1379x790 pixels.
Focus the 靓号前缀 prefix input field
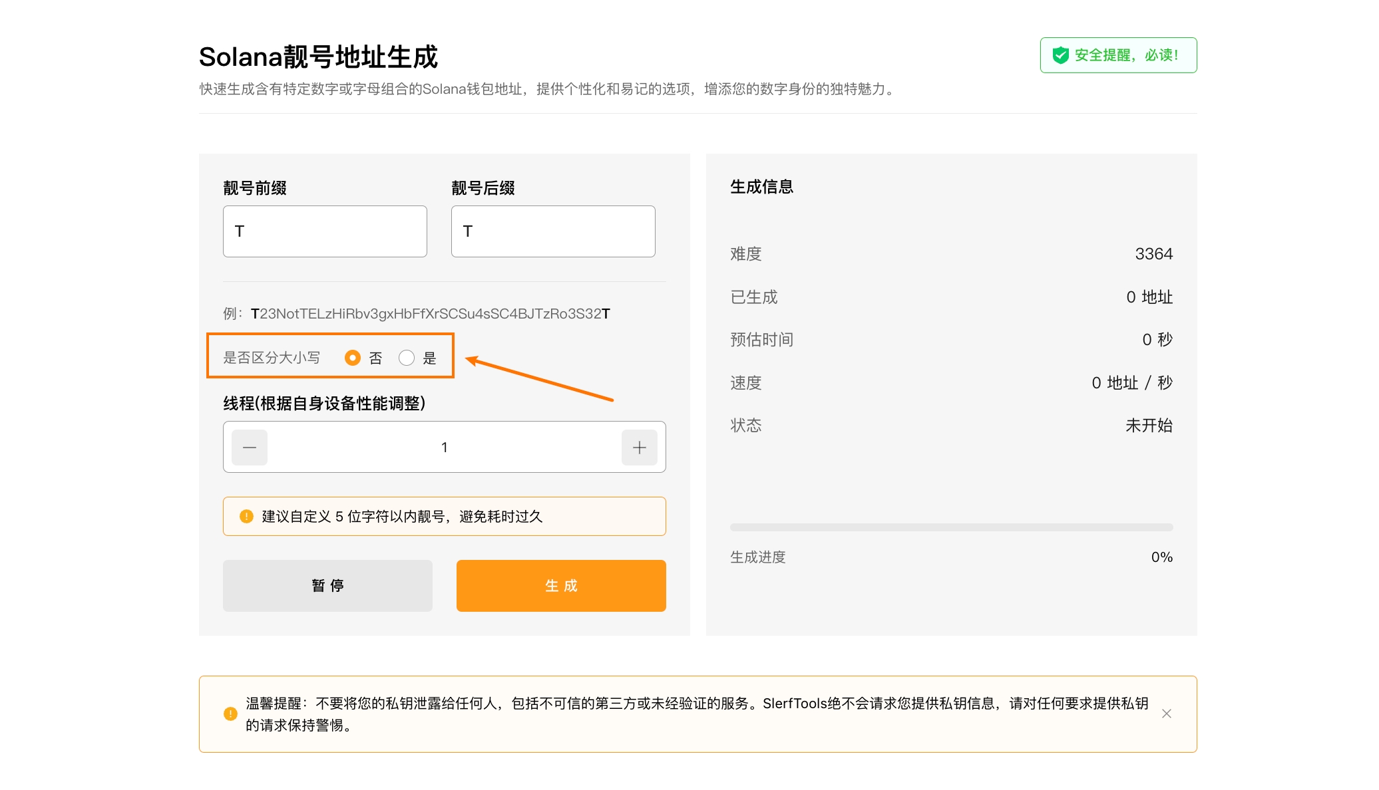[325, 231]
